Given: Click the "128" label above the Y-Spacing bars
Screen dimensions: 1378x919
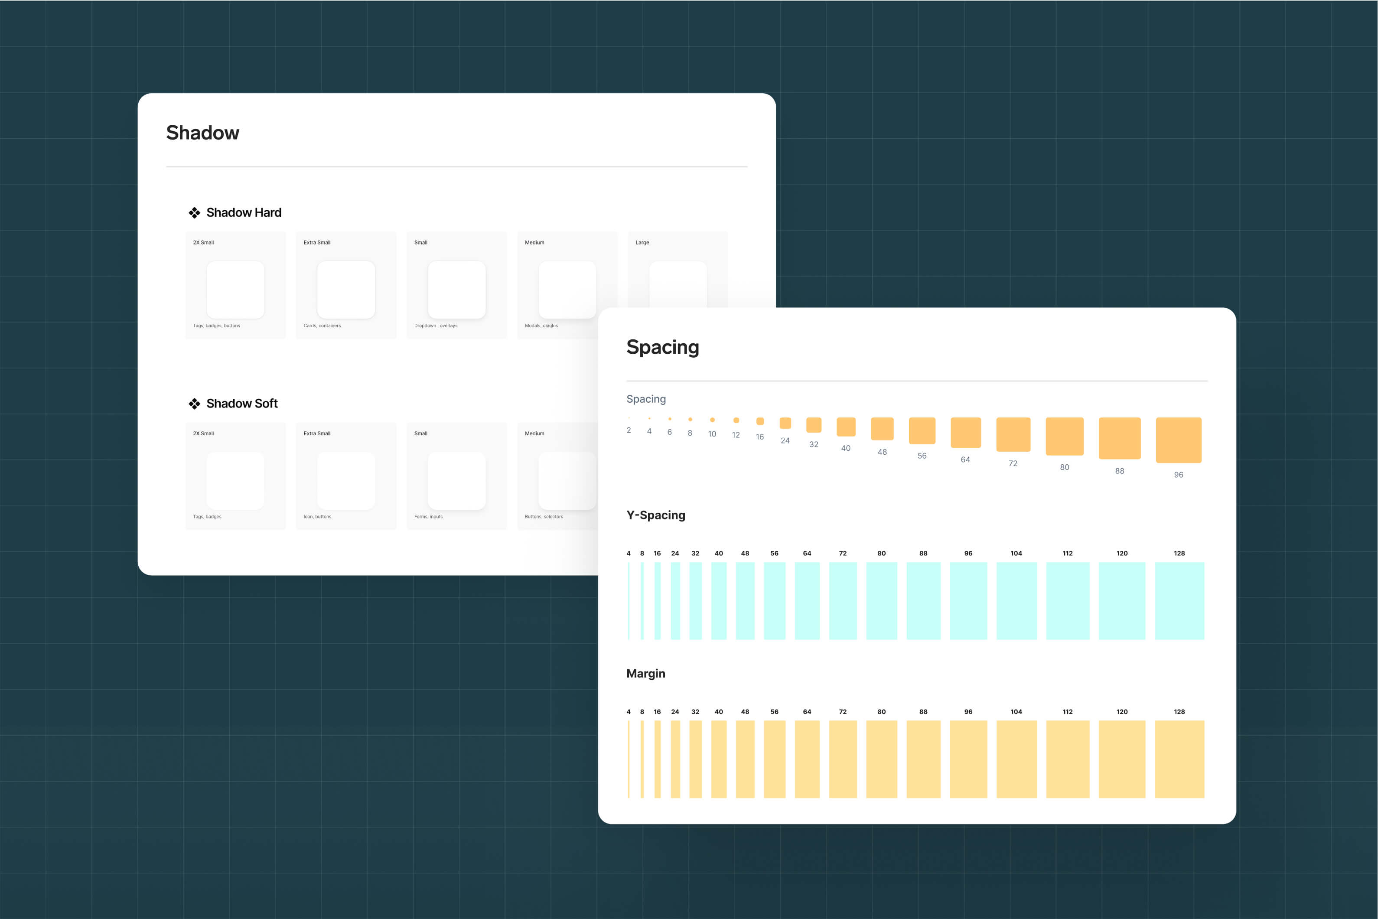Looking at the screenshot, I should [1179, 553].
